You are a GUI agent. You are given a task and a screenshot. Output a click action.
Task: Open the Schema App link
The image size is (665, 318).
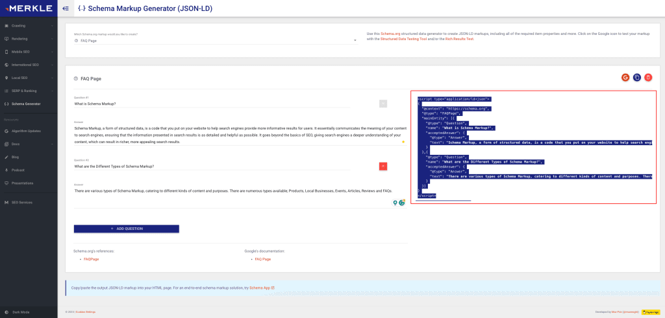pos(262,288)
